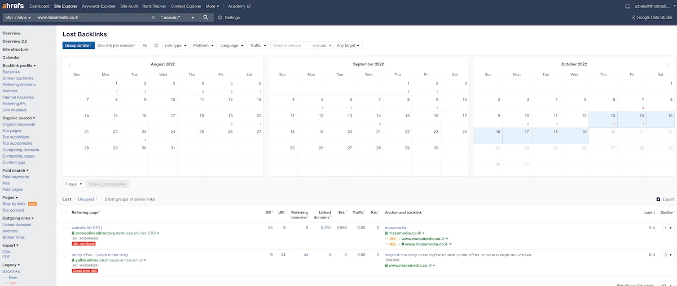Open the Language filter
The height and width of the screenshot is (286, 677).
[x=232, y=45]
